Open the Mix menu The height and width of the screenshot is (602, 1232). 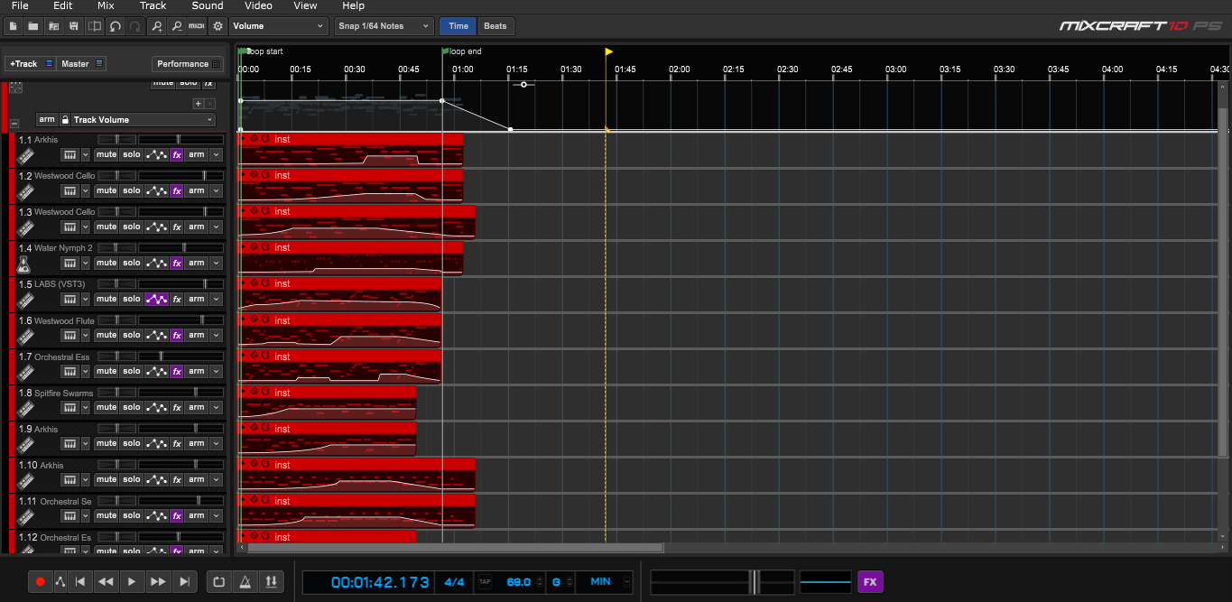click(x=106, y=5)
